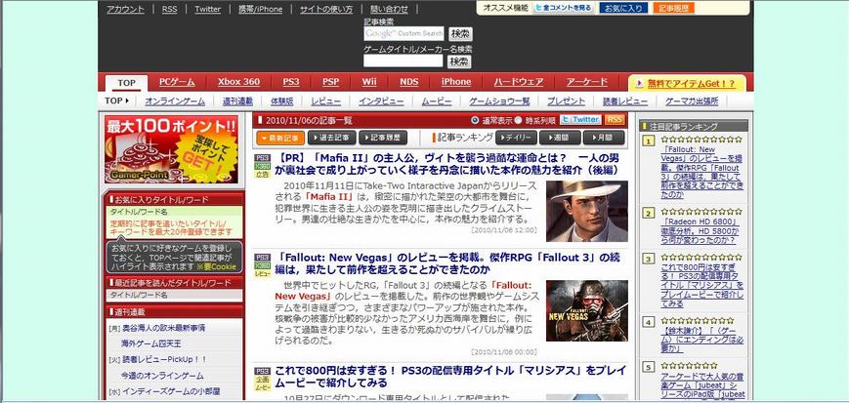Switch to the アーケード tab

tap(587, 82)
